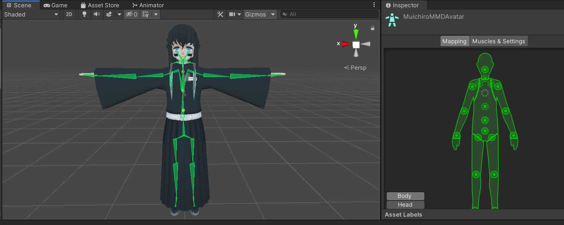Click the green Y axis gizmo cone
564x225 pixels.
click(x=356, y=34)
